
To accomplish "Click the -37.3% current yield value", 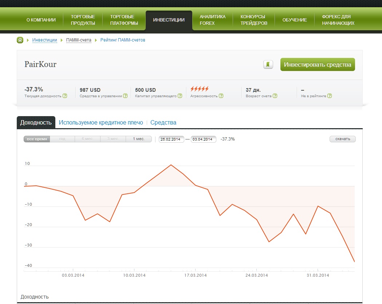I will tap(34, 90).
